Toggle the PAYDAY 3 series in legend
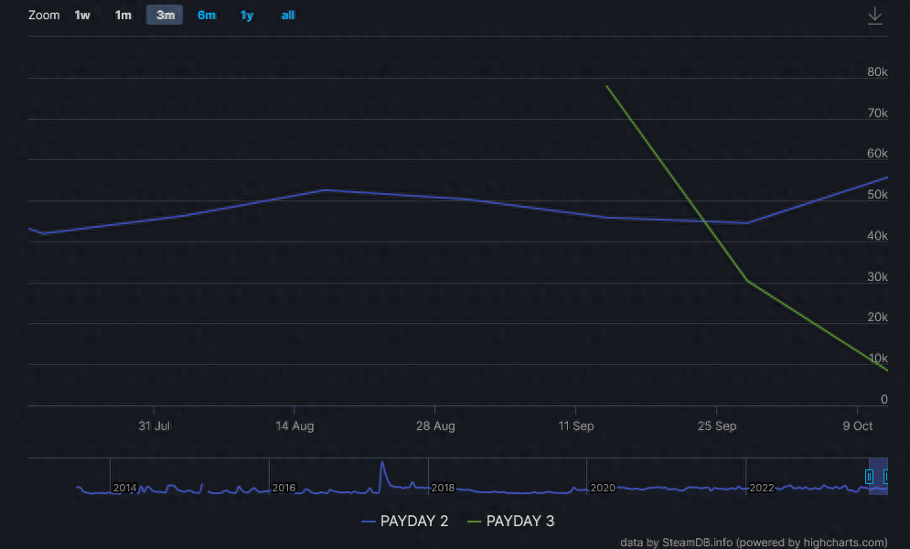Viewport: 910px width, 549px height. coord(510,522)
